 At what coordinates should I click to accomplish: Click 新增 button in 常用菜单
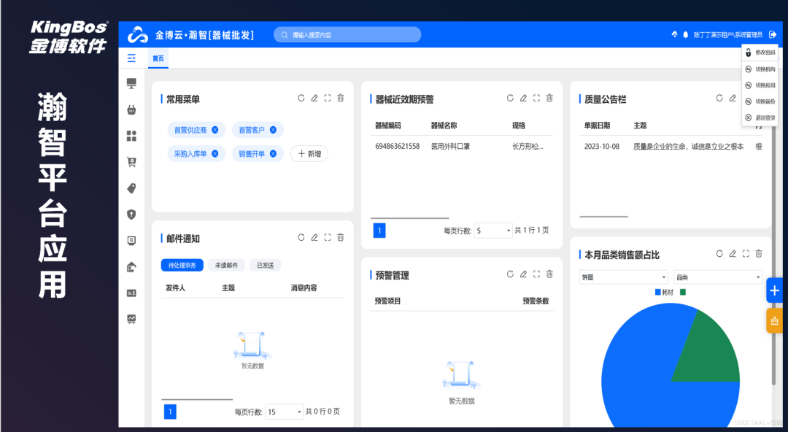(309, 154)
